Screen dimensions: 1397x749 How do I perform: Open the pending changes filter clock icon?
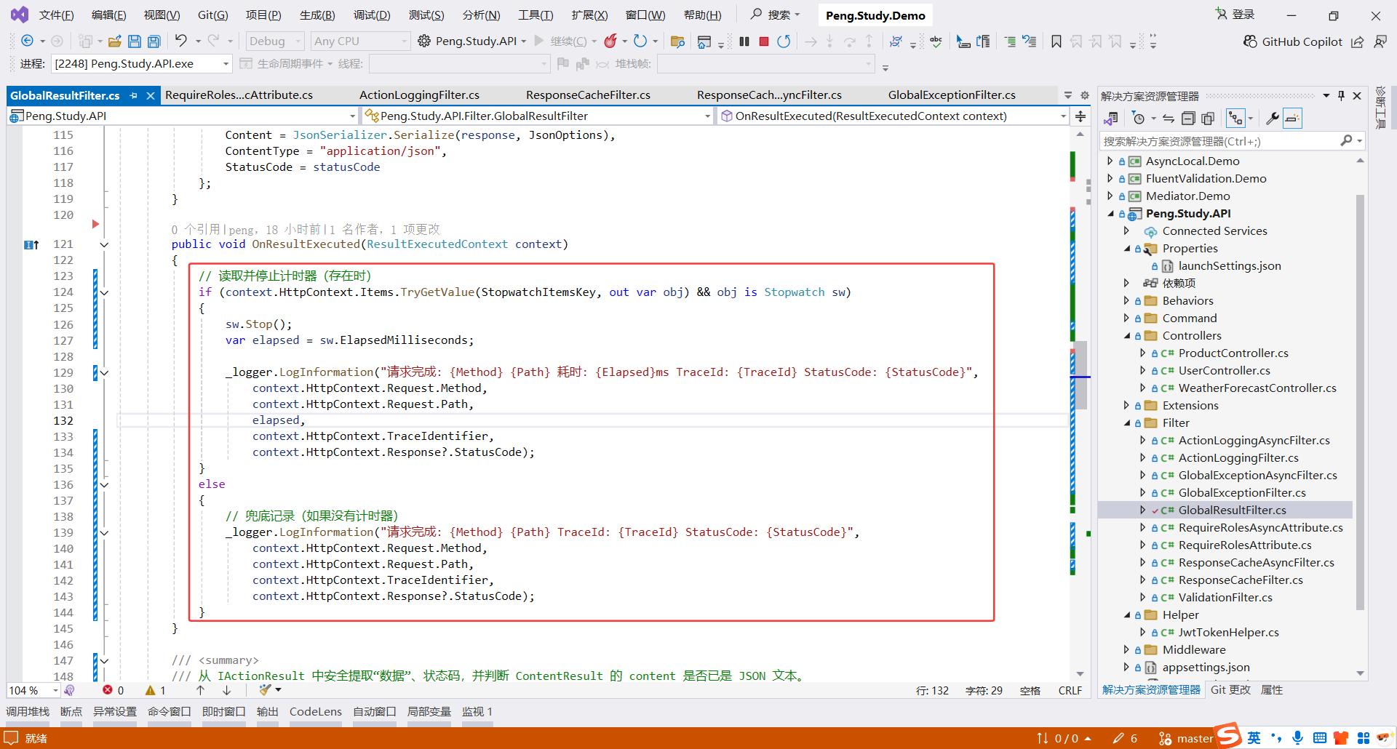pos(1139,119)
